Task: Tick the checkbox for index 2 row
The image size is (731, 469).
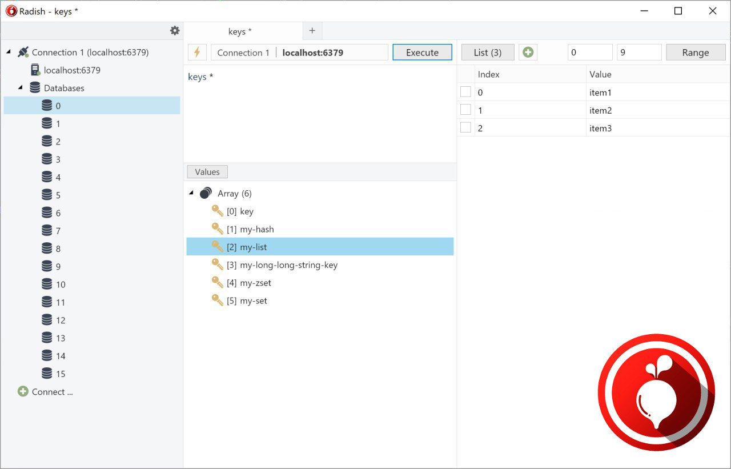Action: [465, 128]
